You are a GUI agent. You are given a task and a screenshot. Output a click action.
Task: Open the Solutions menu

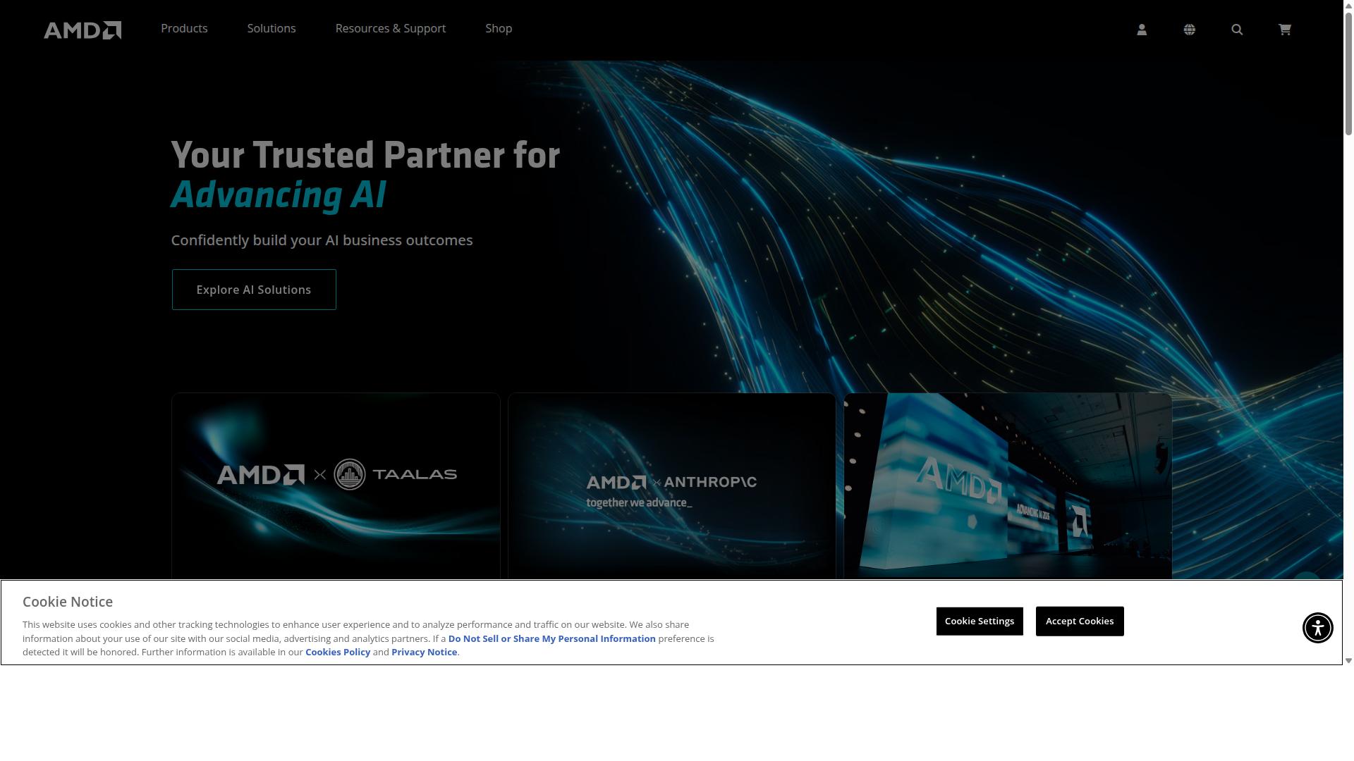(272, 28)
